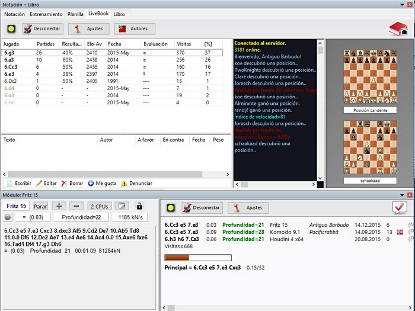The image size is (415, 311).
Task: Select the move 6.Cc3 in the LiveBook table
Action: [112, 67]
